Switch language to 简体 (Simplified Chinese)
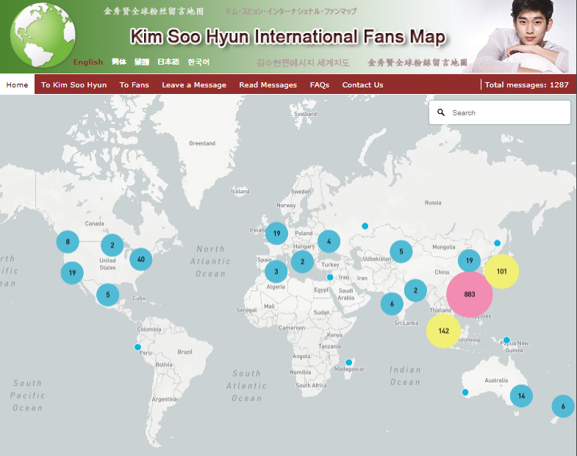Viewport: 577px width, 456px height. tap(119, 62)
